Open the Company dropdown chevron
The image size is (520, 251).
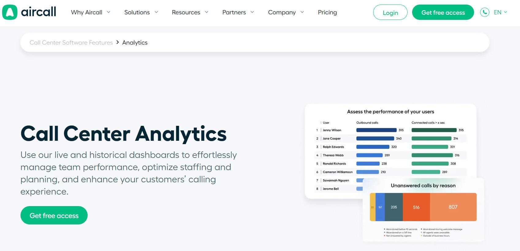point(302,12)
